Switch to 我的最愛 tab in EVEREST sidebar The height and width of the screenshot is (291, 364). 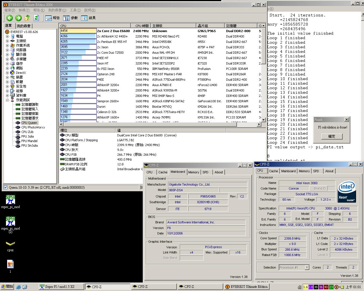coord(24,26)
